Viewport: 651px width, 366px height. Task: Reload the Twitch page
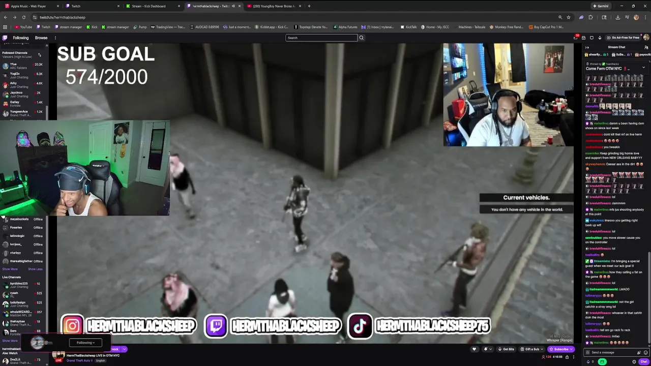[24, 17]
